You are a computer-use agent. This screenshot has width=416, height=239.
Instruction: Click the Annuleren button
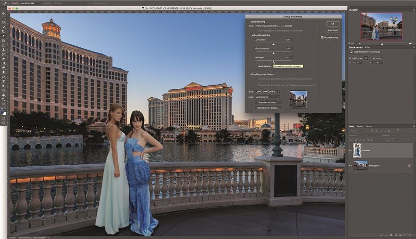tap(333, 30)
